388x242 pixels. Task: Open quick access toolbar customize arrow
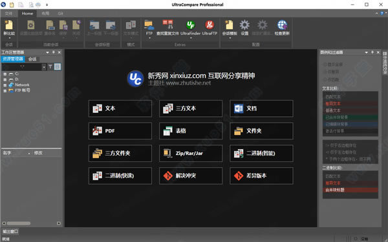pyautogui.click(x=47, y=5)
